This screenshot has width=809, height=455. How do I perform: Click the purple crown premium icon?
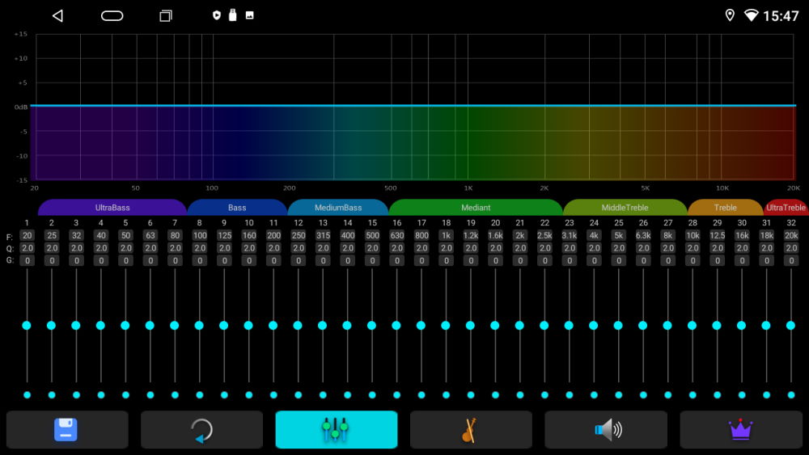click(x=740, y=429)
